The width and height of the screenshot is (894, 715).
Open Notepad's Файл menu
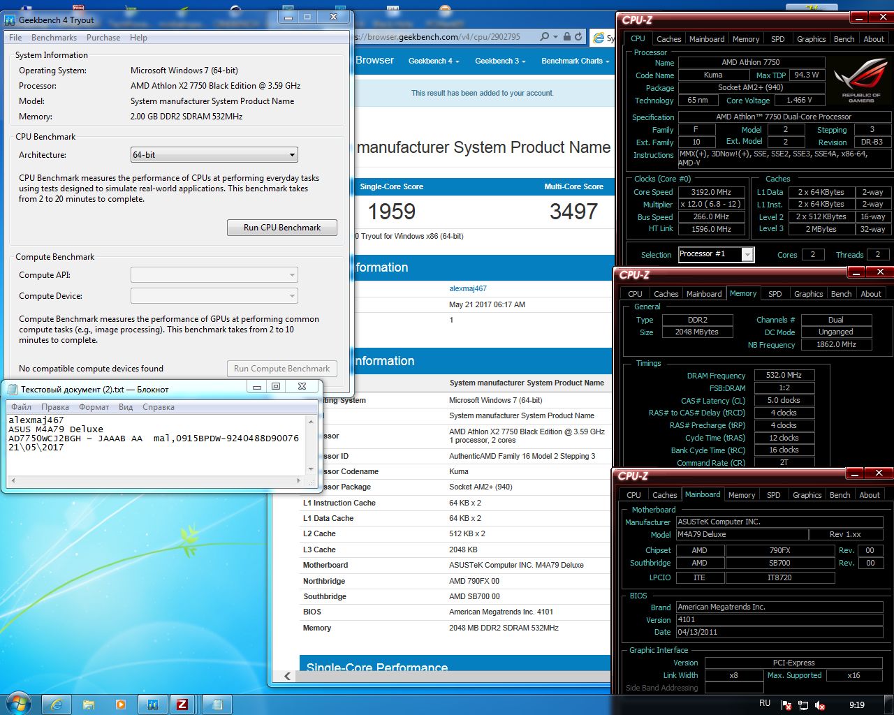pyautogui.click(x=21, y=407)
